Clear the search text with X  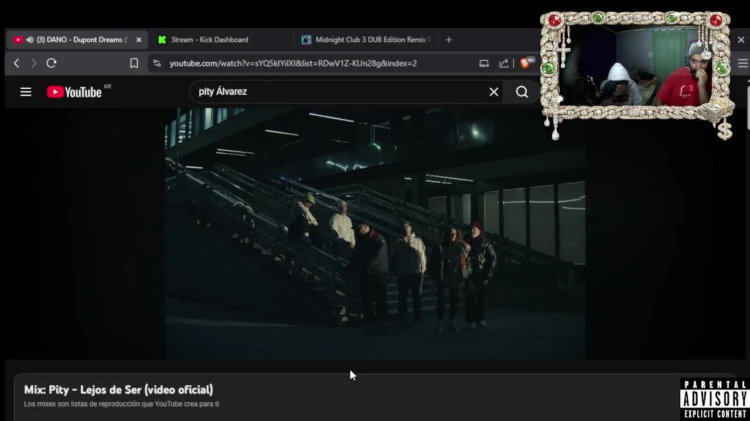pos(494,92)
